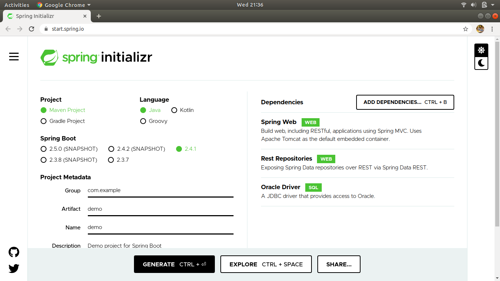Open the Activities overview
500x281 pixels.
click(x=17, y=5)
